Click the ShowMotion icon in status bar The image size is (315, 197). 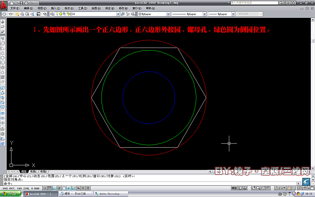tap(268, 188)
